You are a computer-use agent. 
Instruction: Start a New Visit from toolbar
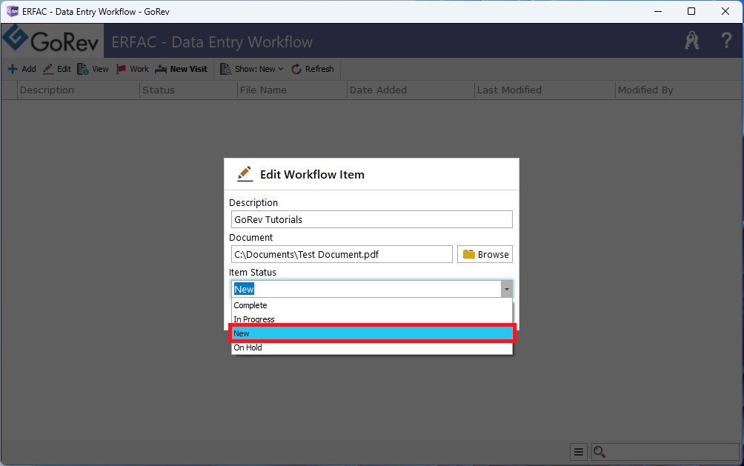pyautogui.click(x=182, y=69)
